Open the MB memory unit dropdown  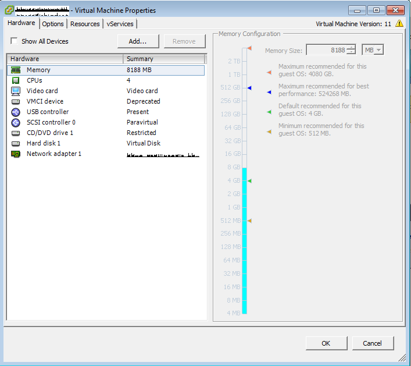coord(373,50)
